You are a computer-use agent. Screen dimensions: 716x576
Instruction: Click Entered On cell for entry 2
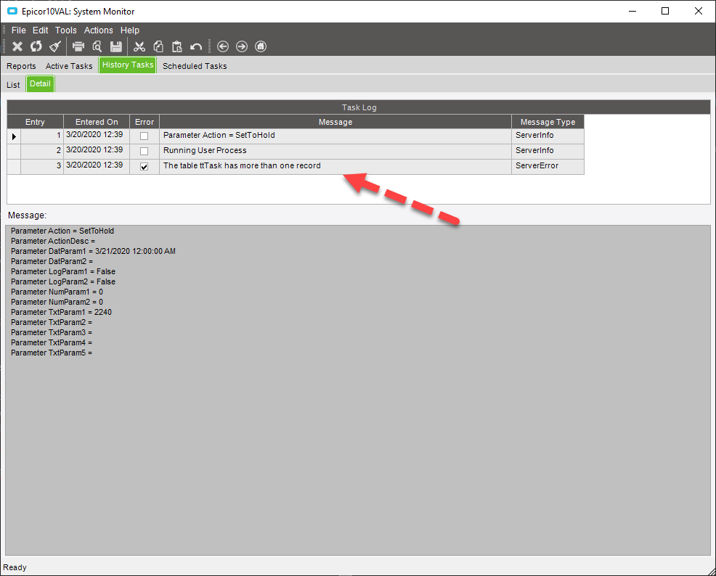pos(97,150)
